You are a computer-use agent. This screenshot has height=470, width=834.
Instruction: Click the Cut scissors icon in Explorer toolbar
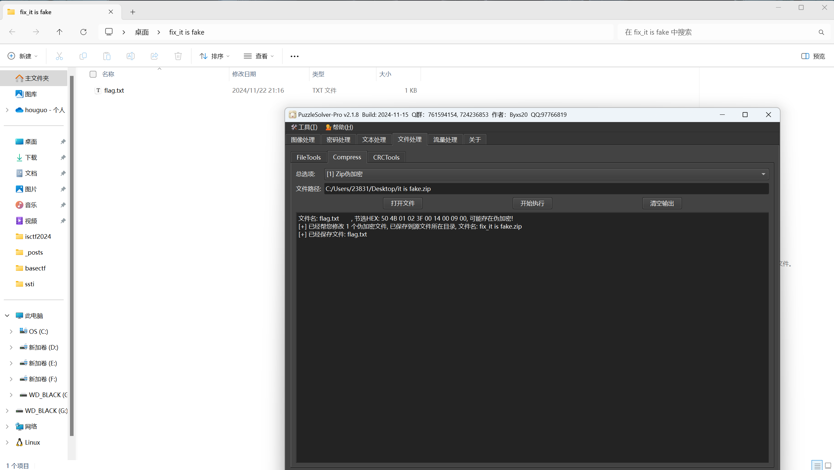point(59,56)
